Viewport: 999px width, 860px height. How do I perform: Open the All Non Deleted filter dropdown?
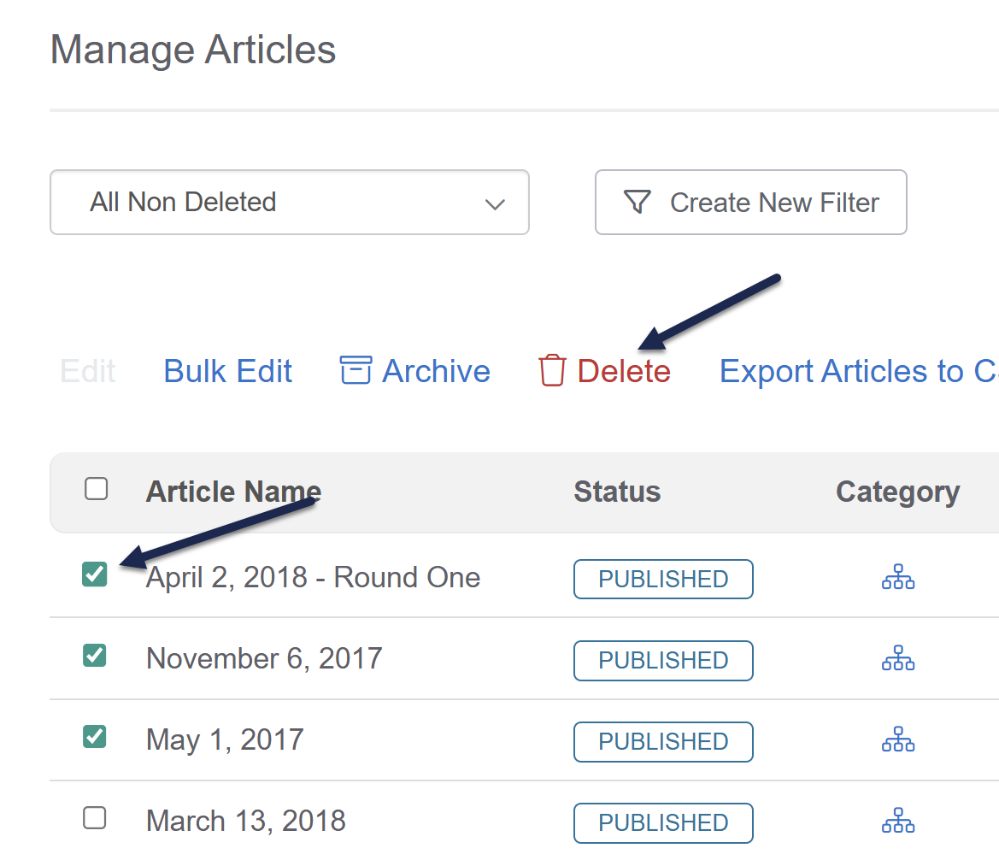[x=289, y=202]
